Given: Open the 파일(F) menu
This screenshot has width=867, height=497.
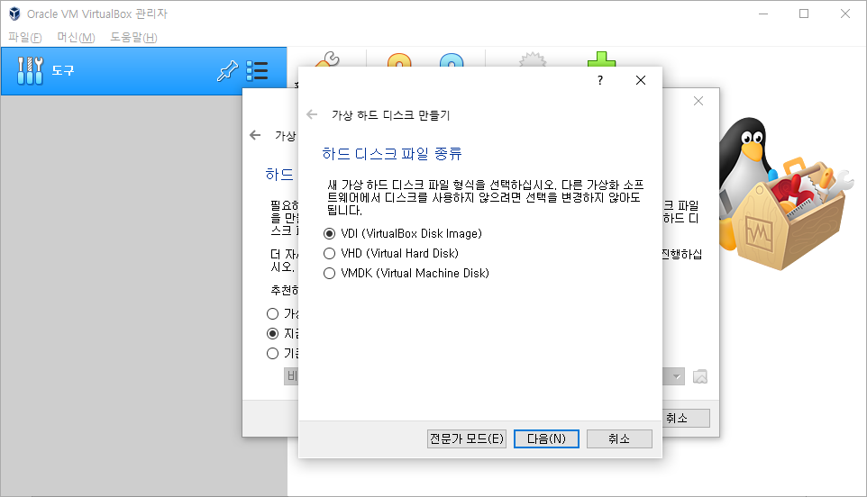Looking at the screenshot, I should pyautogui.click(x=25, y=38).
